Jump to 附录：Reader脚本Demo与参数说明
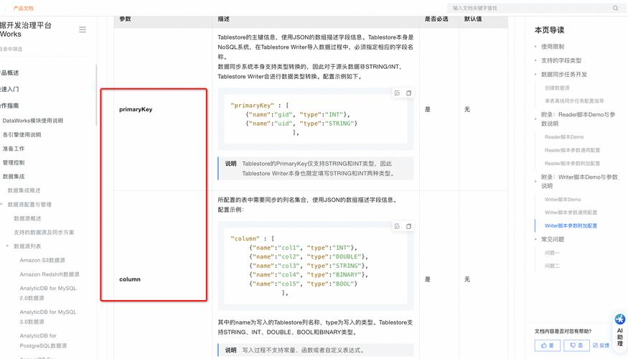 click(x=578, y=119)
